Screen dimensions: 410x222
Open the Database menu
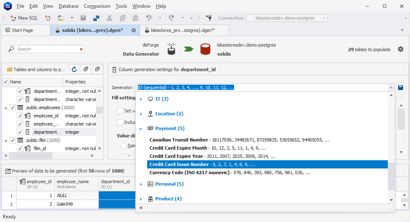[68, 6]
